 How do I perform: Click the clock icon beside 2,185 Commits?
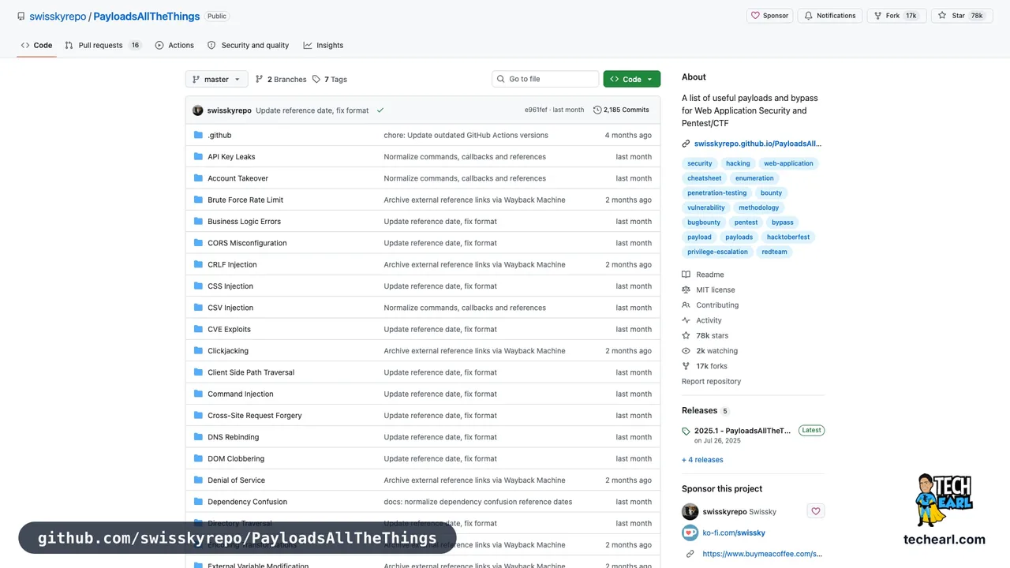(x=597, y=110)
